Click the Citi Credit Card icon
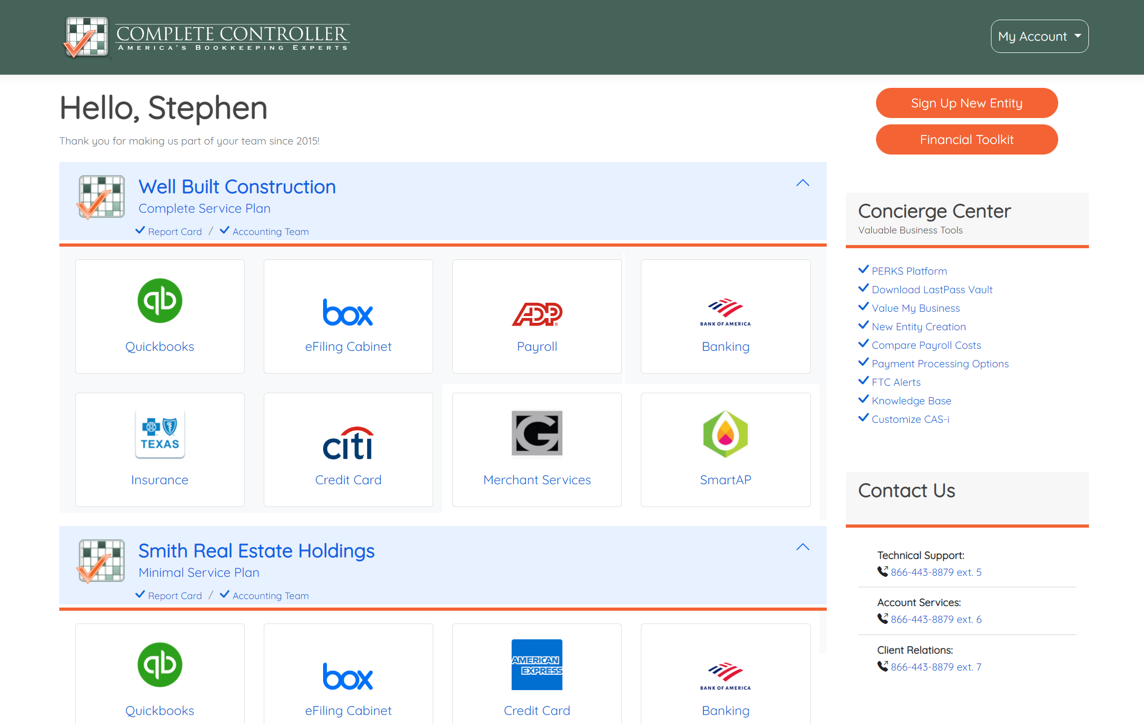 coord(348,444)
